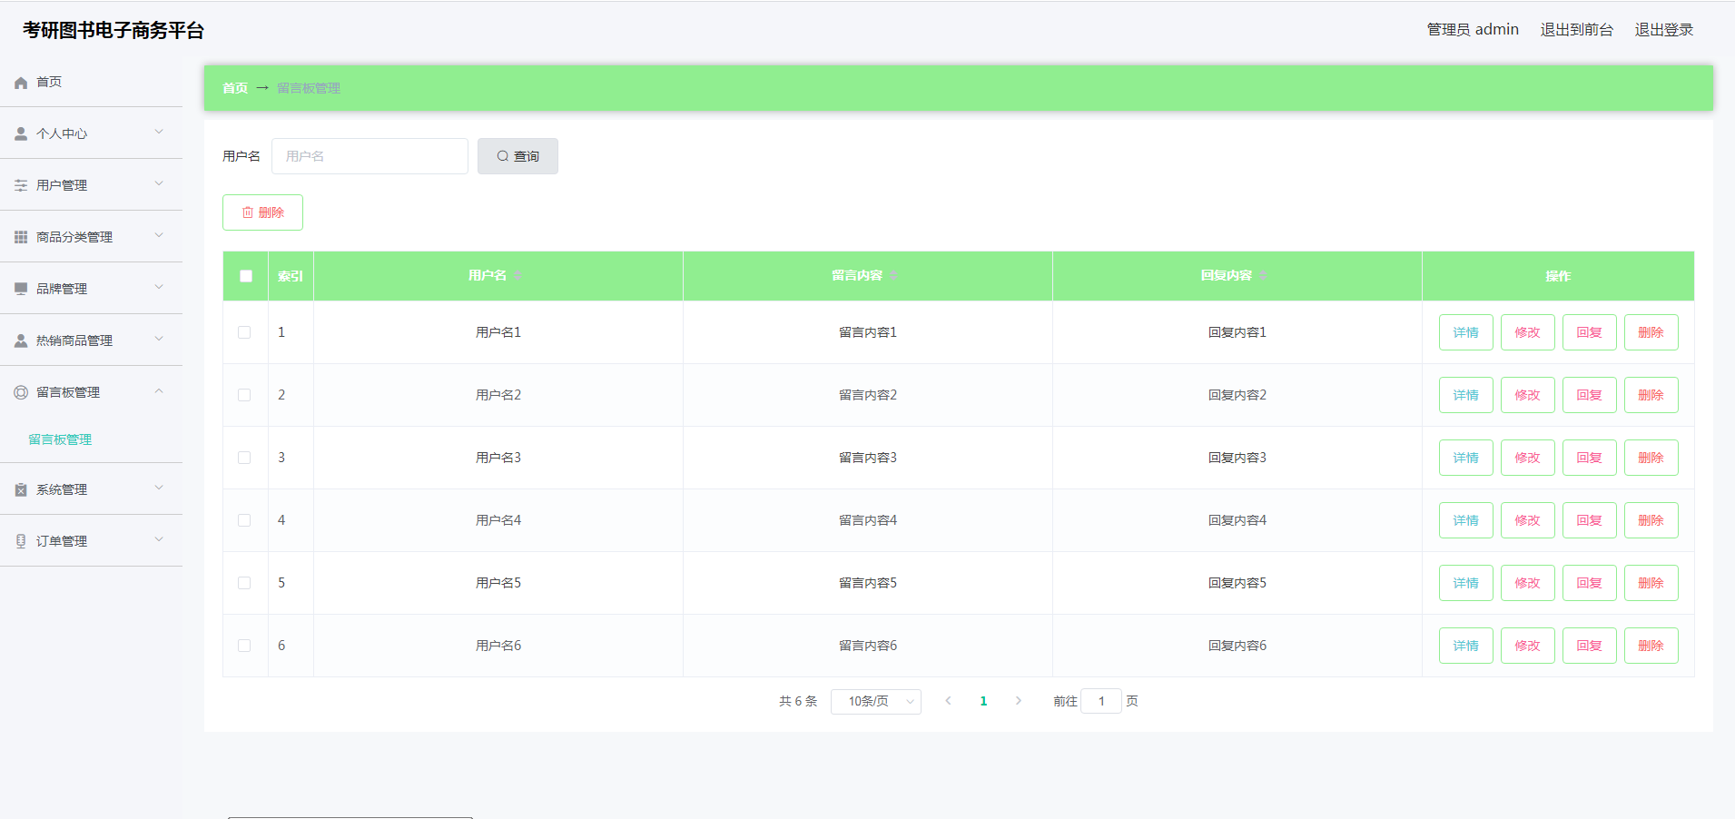
Task: Click the go-to page number field
Action: (1101, 701)
